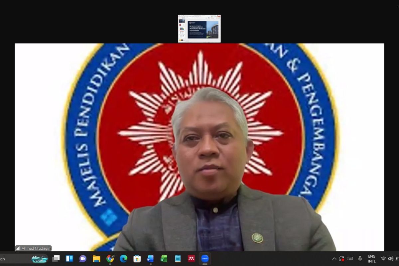Open the Notepad icon on the taskbar
The image size is (399, 266).
pyautogui.click(x=178, y=259)
